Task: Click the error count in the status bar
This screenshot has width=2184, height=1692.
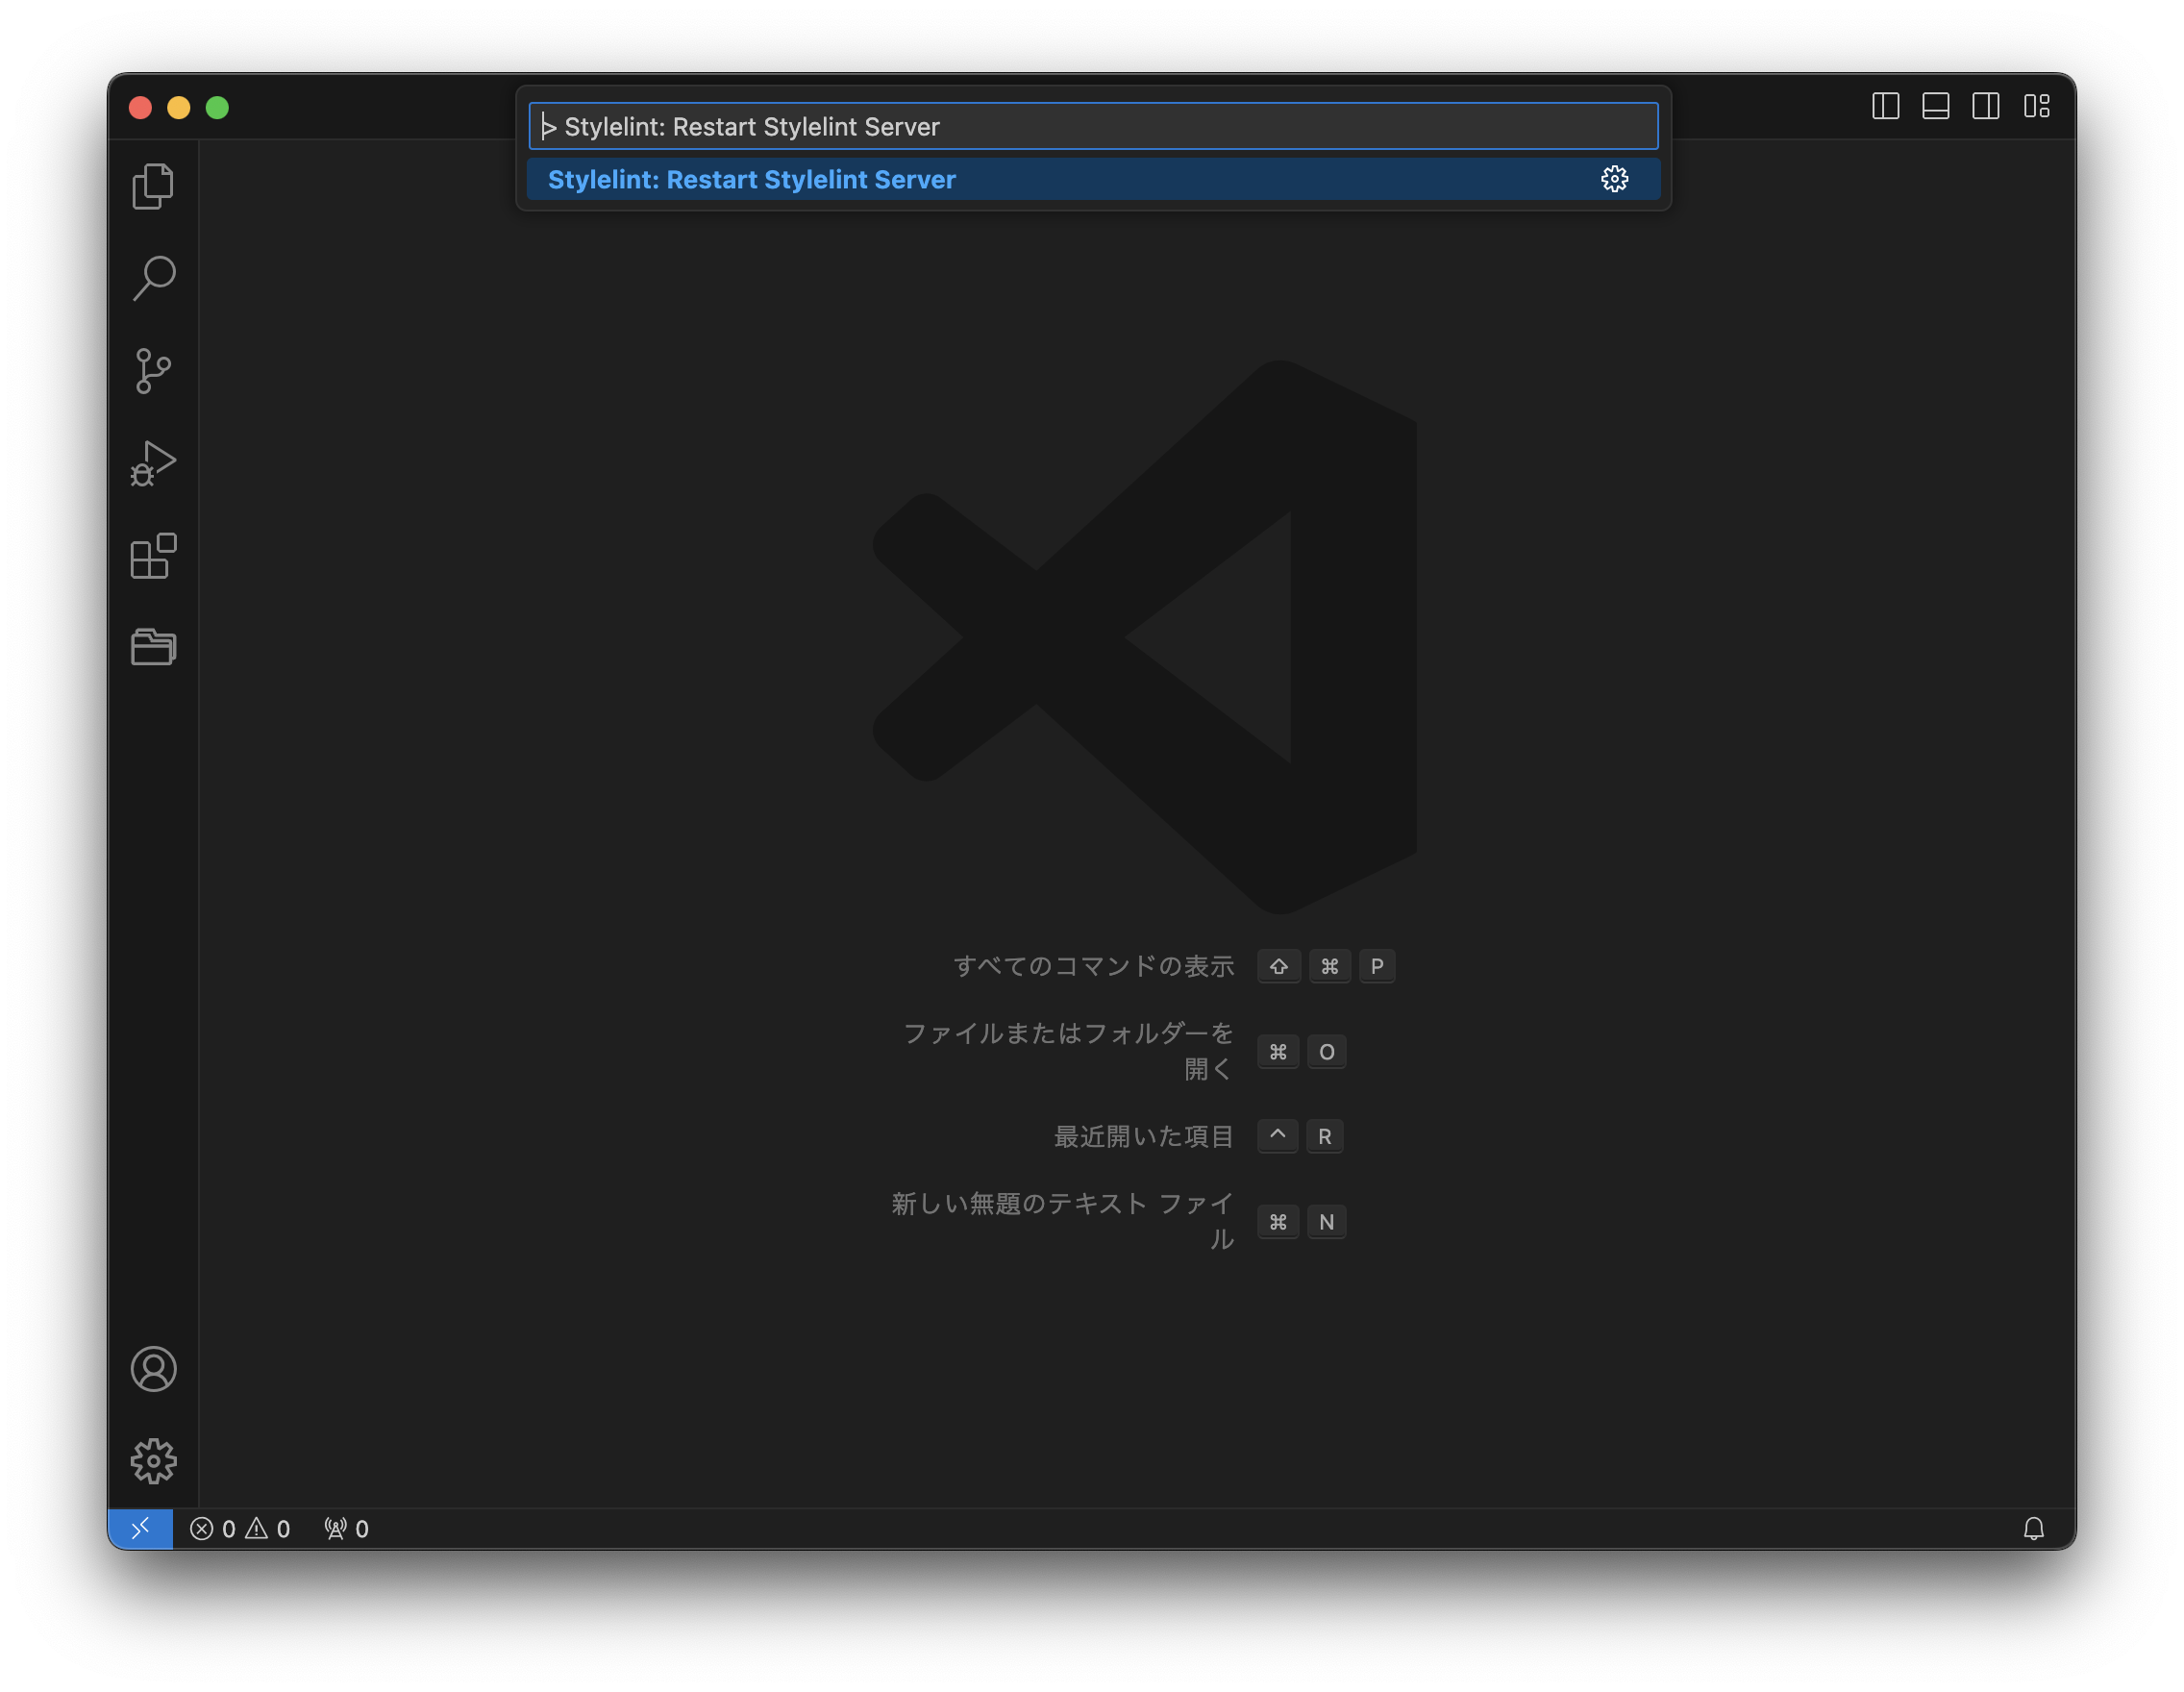Action: point(213,1528)
